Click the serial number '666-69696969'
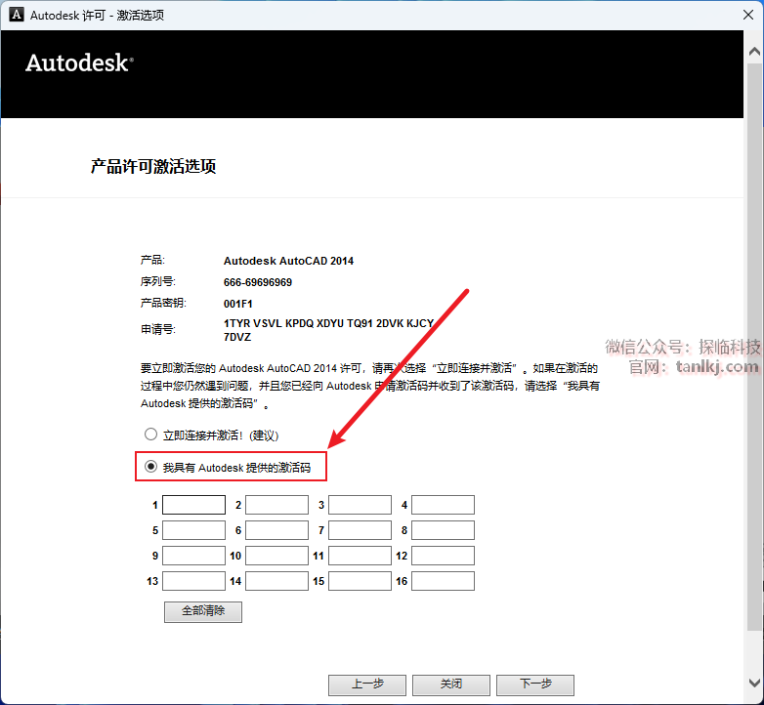Image resolution: width=764 pixels, height=705 pixels. pyautogui.click(x=258, y=282)
